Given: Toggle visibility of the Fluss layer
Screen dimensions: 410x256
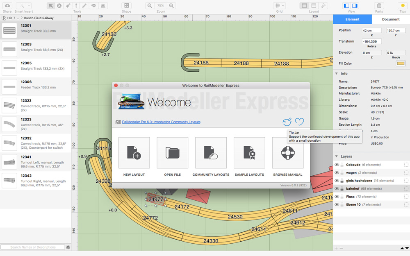Looking at the screenshot, I should pyautogui.click(x=337, y=197).
